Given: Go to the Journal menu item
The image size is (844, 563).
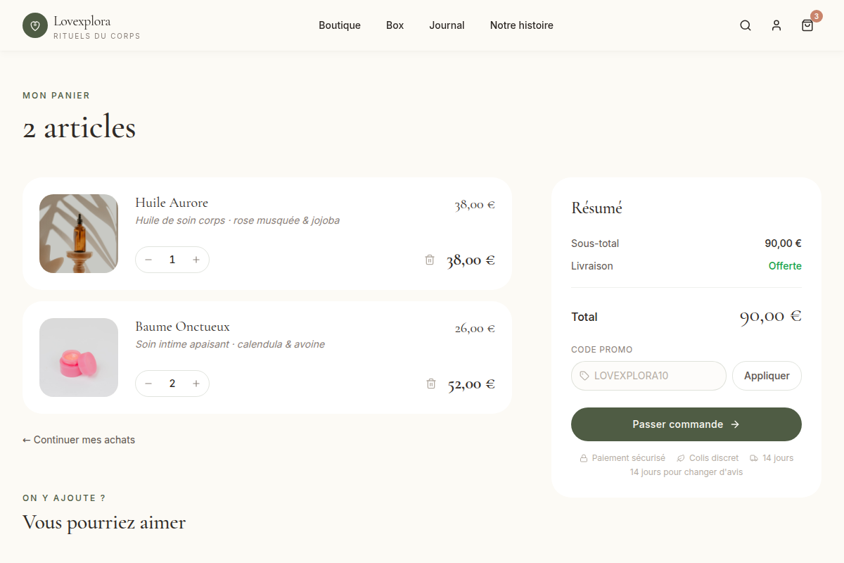Looking at the screenshot, I should pos(447,25).
